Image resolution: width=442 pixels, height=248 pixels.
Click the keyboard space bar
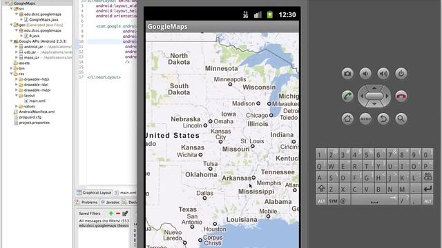[x=374, y=200]
